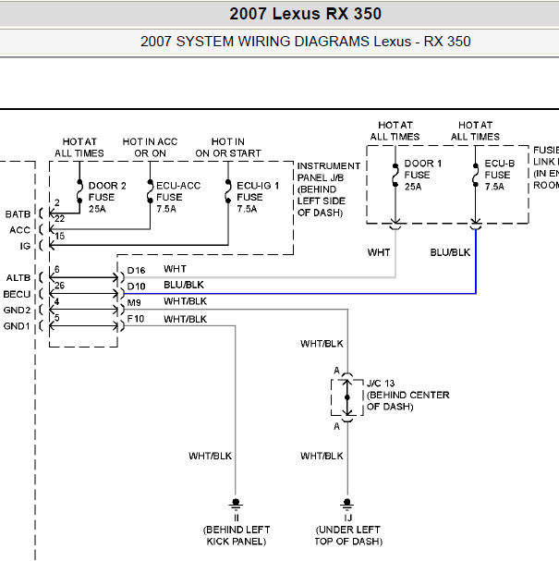The height and width of the screenshot is (561, 559).
Task: Click the DOOR 1 fuse symbol
Action: tap(395, 176)
